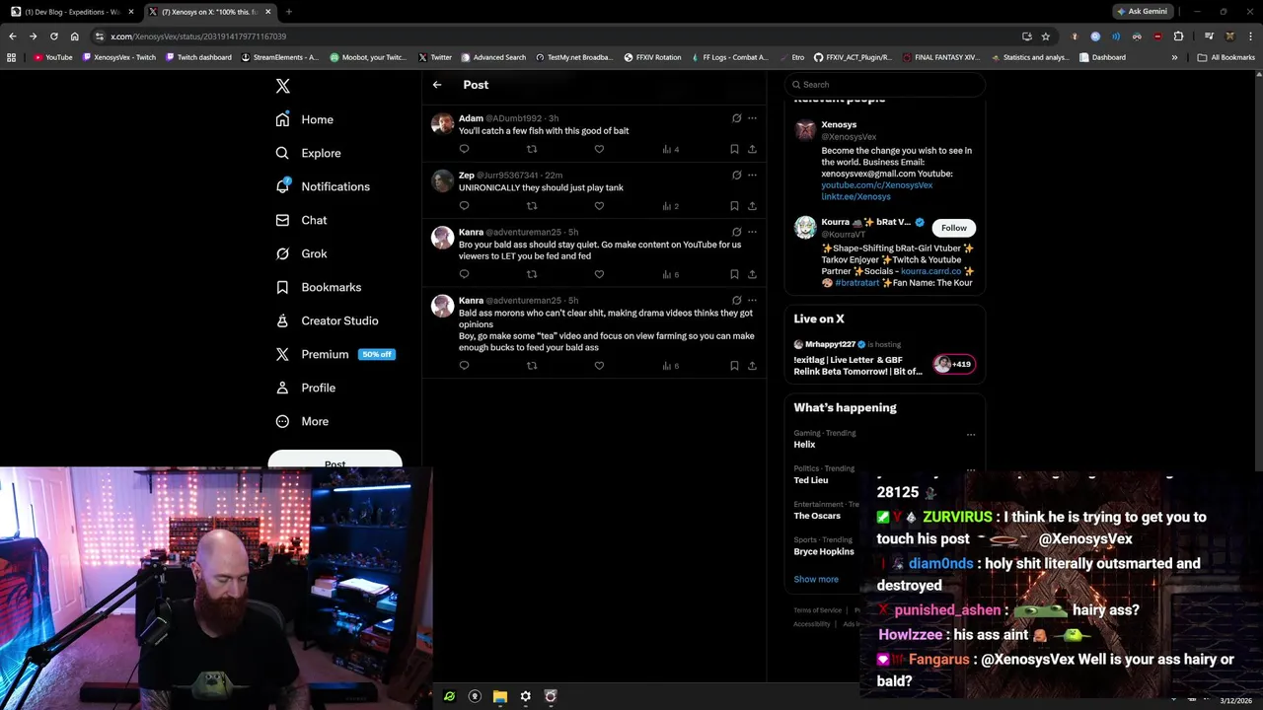Open the All Bookmarks folder
The height and width of the screenshot is (710, 1263).
(1226, 57)
